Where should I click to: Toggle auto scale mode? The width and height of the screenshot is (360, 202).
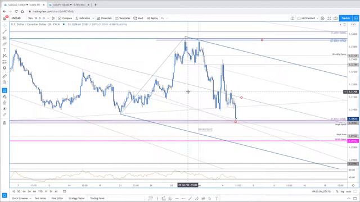pyautogui.click(x=349, y=191)
